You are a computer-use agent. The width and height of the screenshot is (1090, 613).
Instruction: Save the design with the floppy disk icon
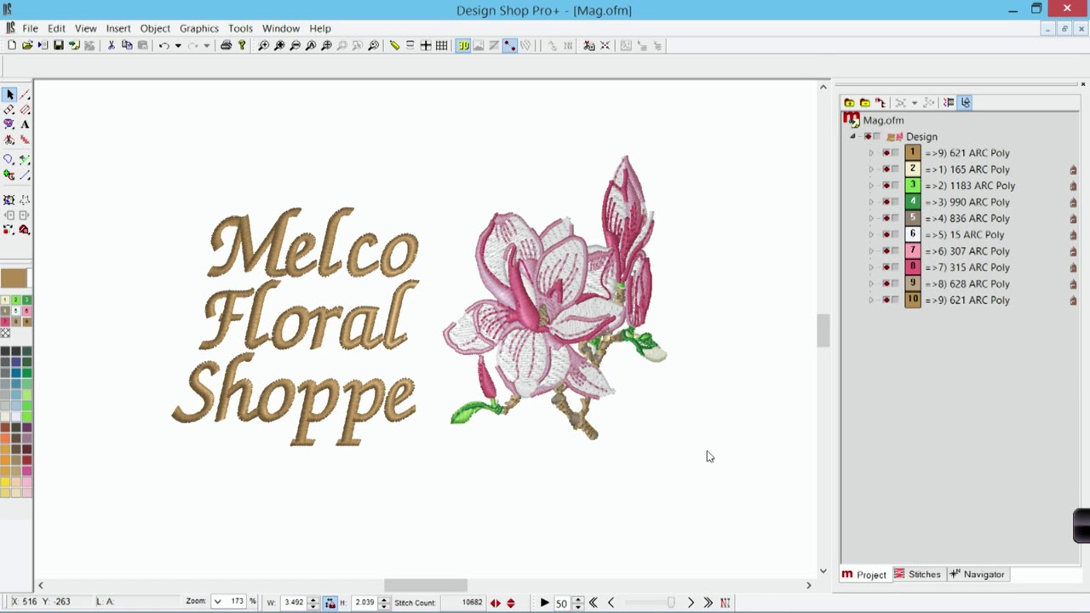pyautogui.click(x=58, y=45)
